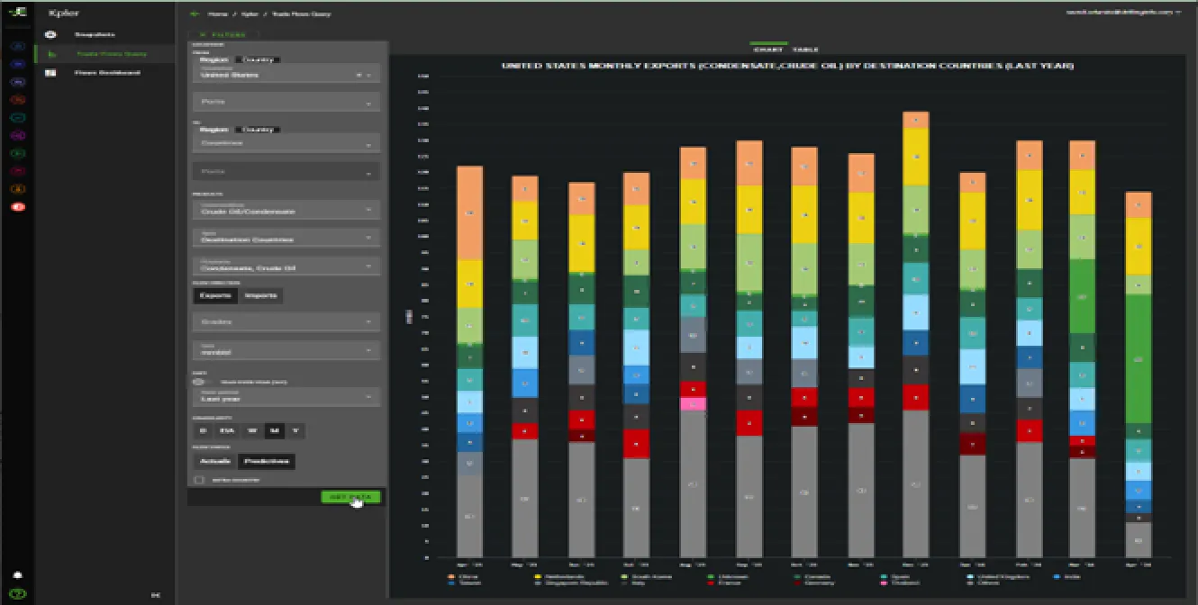
Task: Enable the trade date toggle under DATE
Action: 199,381
